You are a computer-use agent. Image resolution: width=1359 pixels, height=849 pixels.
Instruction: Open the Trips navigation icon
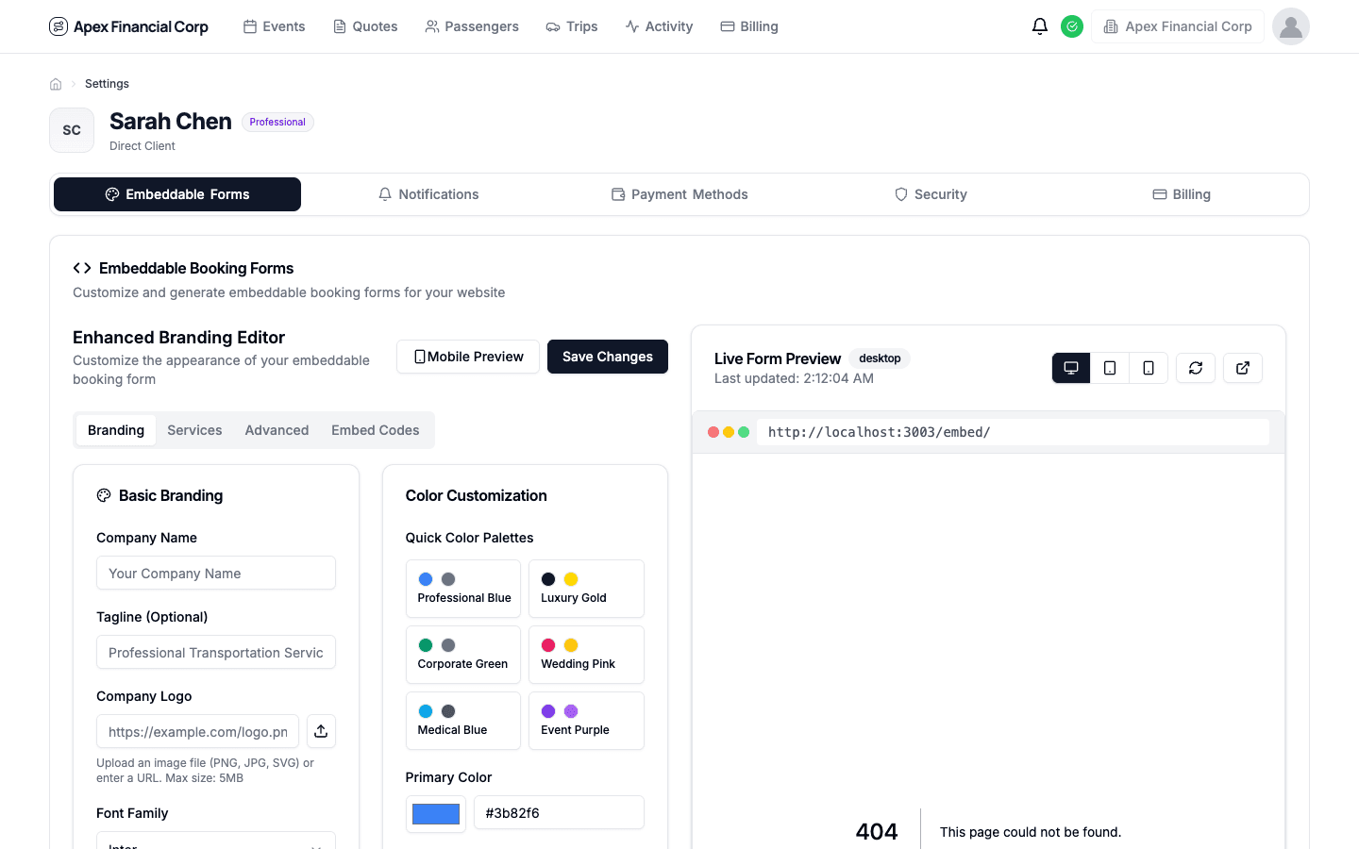pyautogui.click(x=553, y=26)
